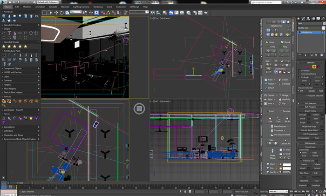Enable the By Angle checkbox
The image size is (326, 196).
point(299,77)
